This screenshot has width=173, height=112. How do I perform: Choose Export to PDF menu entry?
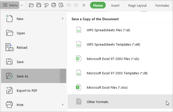tap(34, 90)
